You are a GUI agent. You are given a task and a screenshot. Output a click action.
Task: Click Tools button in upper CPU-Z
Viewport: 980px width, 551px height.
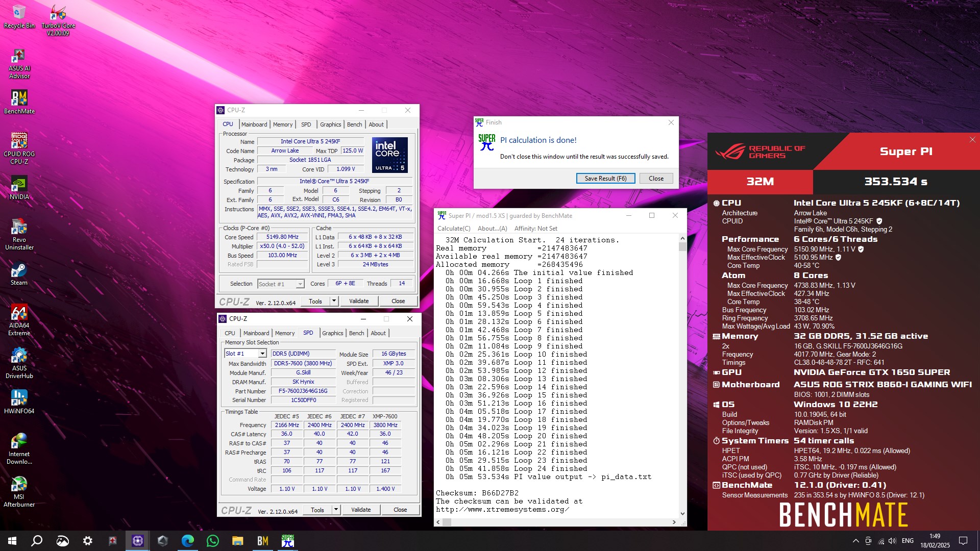point(315,301)
